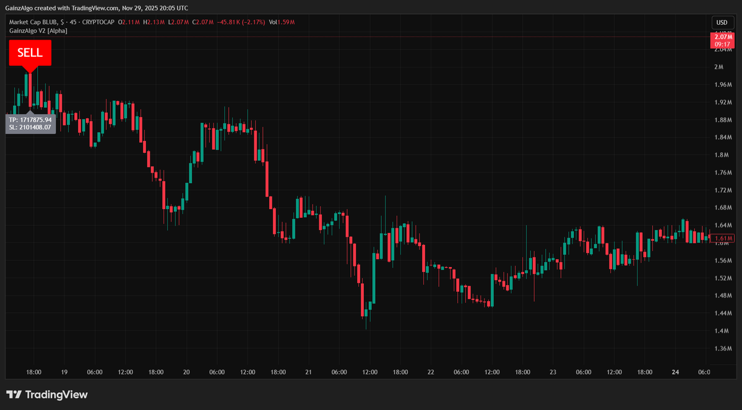Select the GainzAlgo V2 [Alpha] indicator label
742x410 pixels.
pos(38,30)
